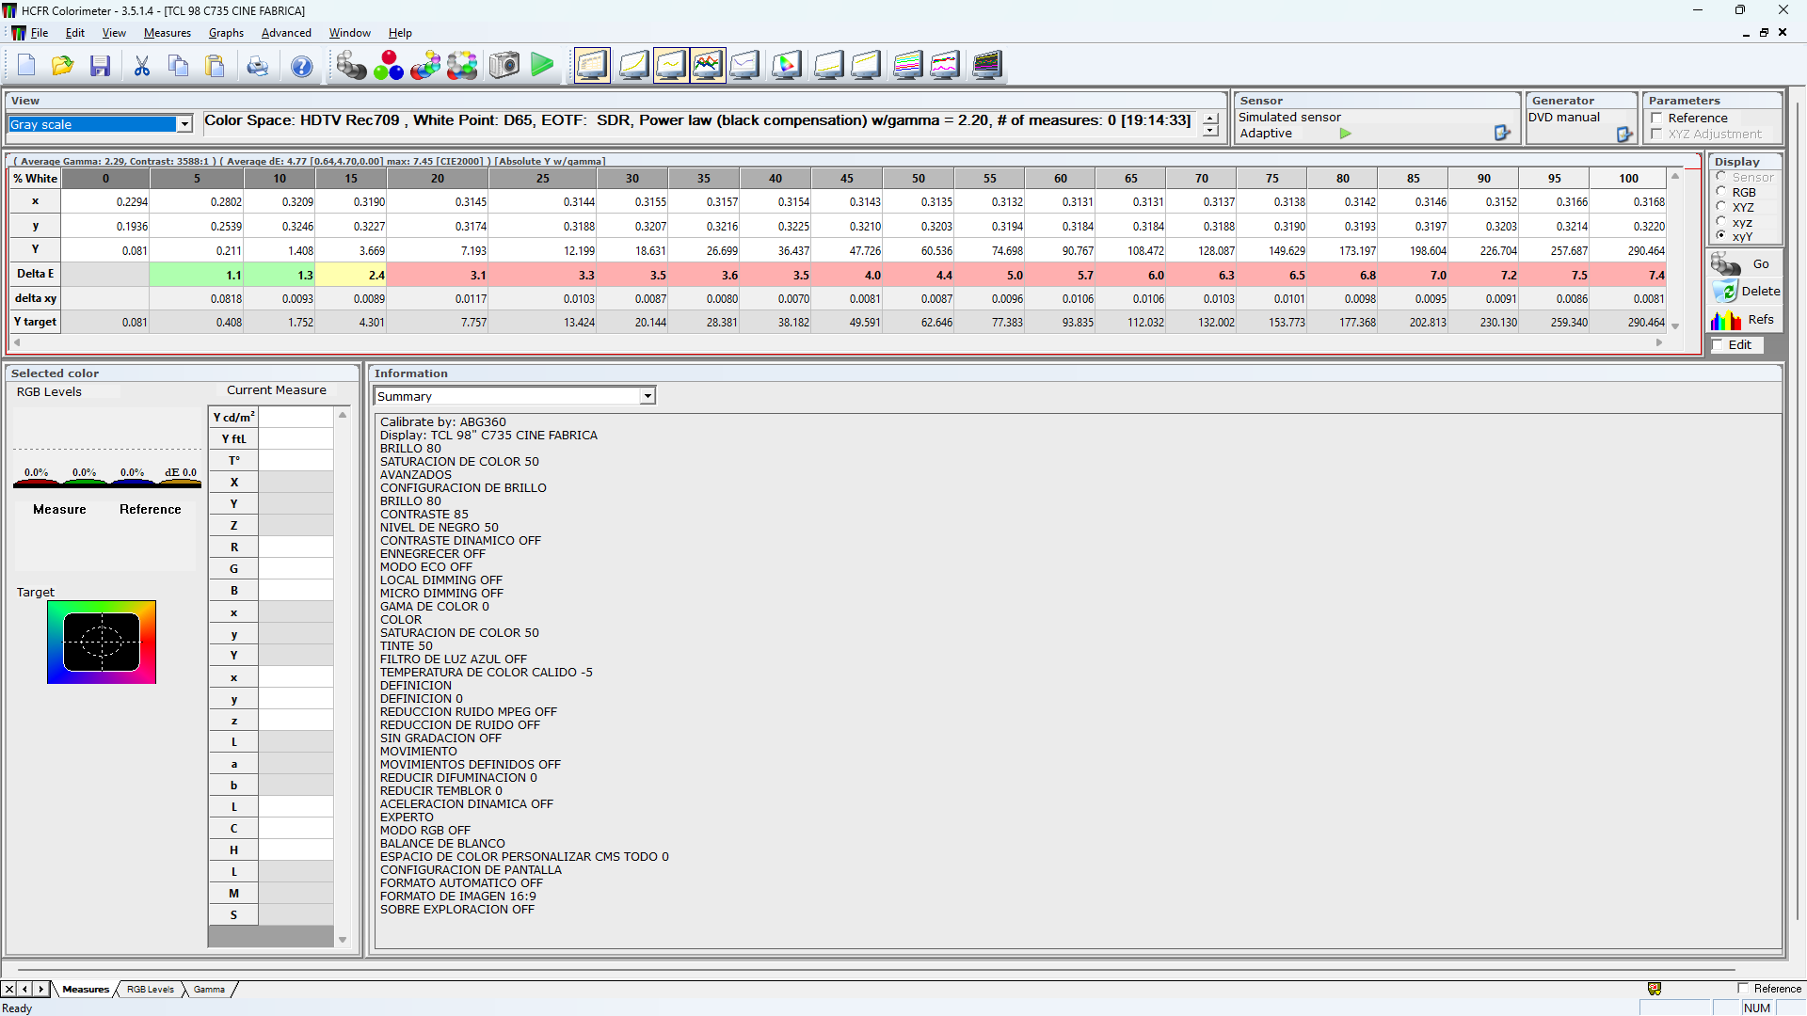Viewport: 1807px width, 1016px height.
Task: Enable the Edit checkbox
Action: [x=1718, y=345]
